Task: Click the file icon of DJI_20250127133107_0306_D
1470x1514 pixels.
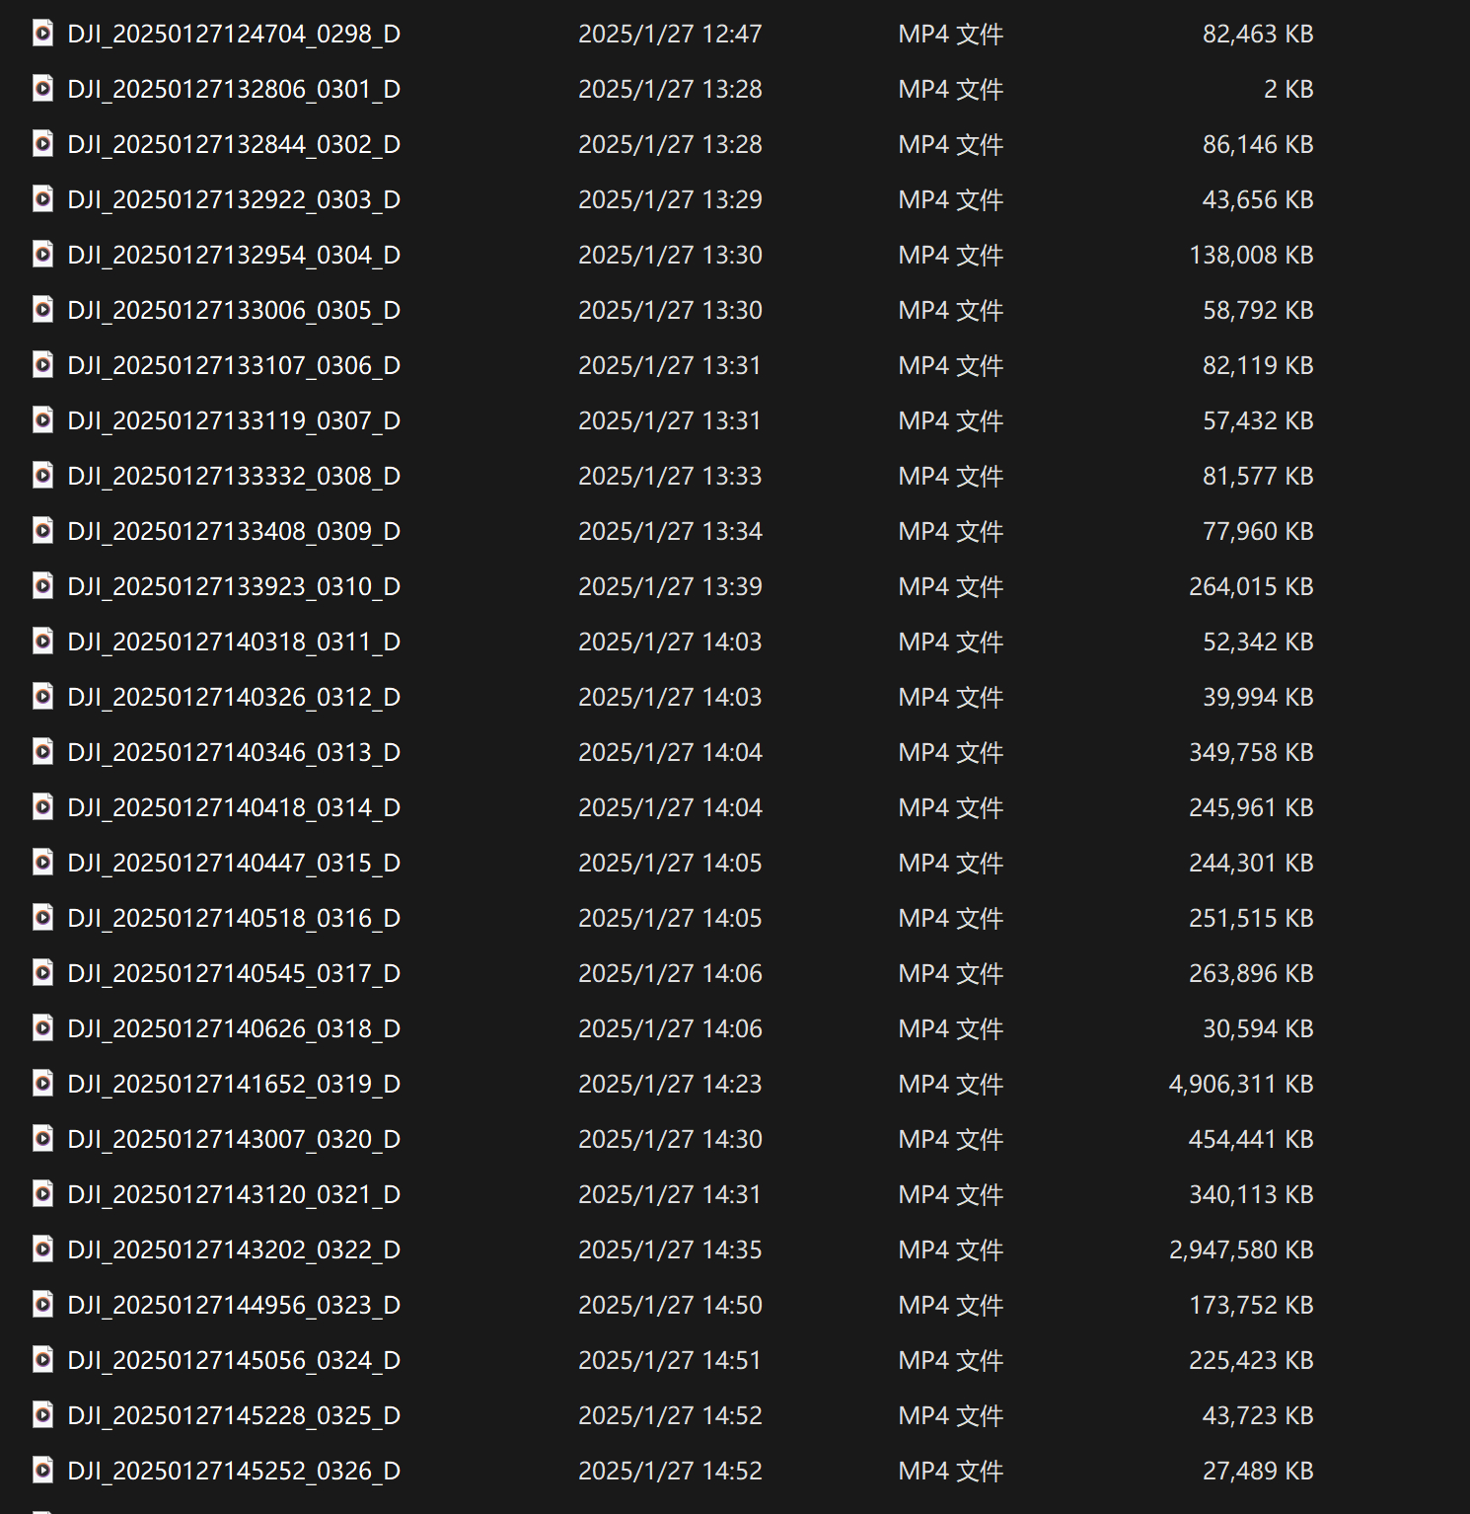Action: point(42,365)
